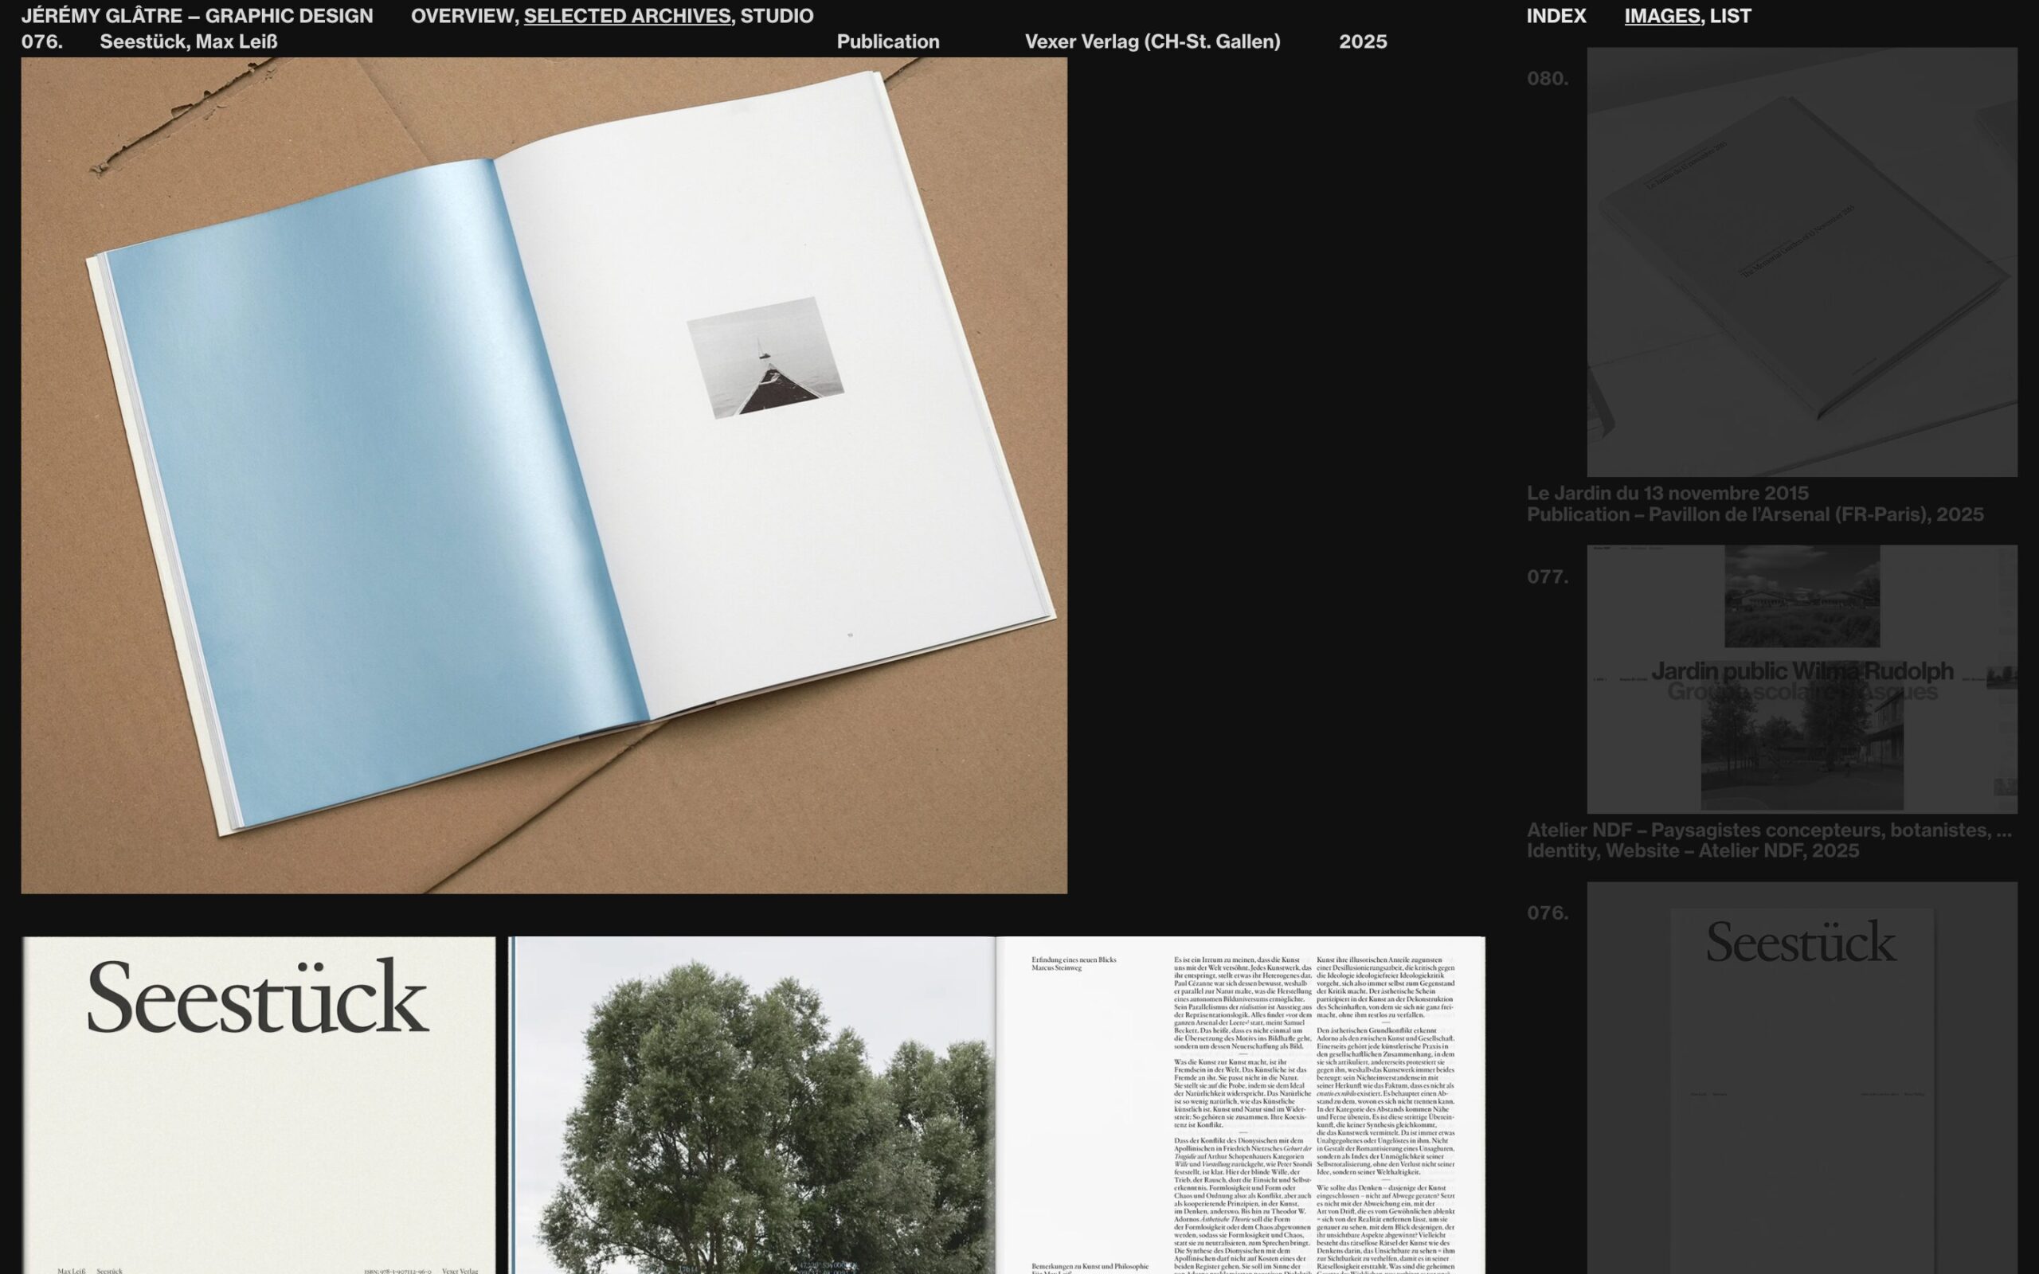This screenshot has height=1274, width=2039.
Task: Click the Jérémy Glâtre – Graphic Design title
Action: click(198, 16)
